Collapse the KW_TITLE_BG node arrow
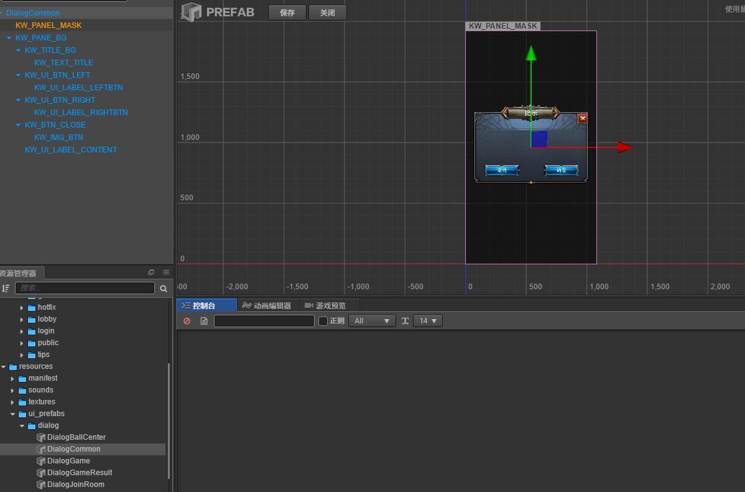The height and width of the screenshot is (492, 745). click(x=19, y=50)
